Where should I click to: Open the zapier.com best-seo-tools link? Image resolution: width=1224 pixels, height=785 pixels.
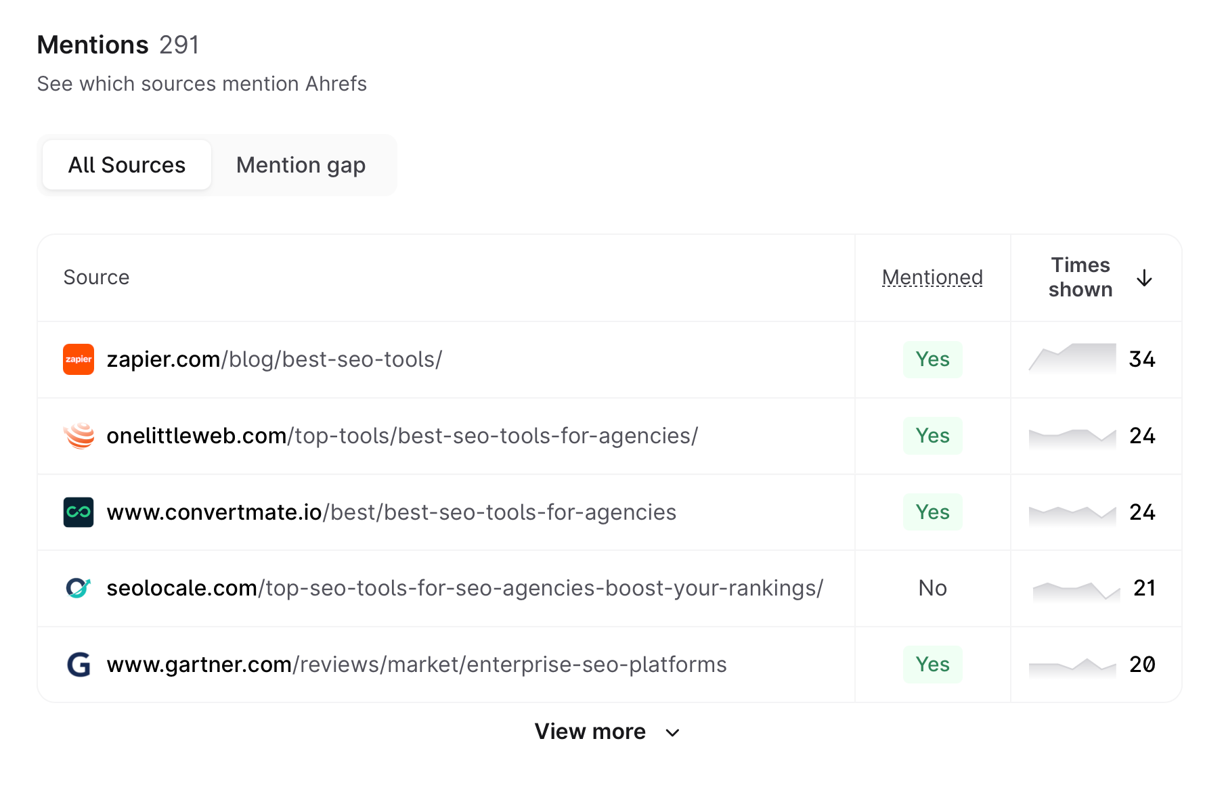click(x=274, y=359)
